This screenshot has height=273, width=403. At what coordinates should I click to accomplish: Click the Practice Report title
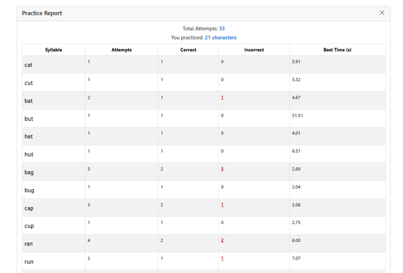click(x=42, y=13)
